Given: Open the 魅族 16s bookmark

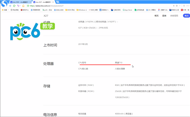Looking at the screenshot, I should click(163, 10).
